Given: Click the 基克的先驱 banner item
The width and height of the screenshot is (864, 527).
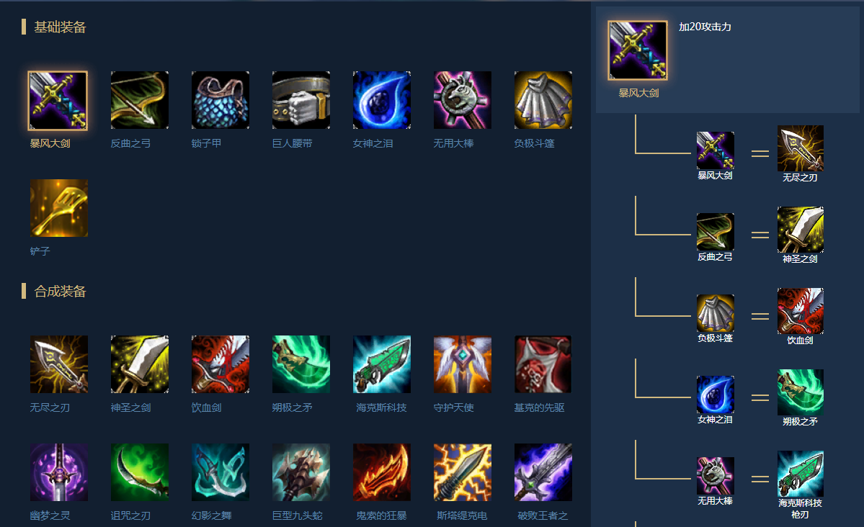Looking at the screenshot, I should [x=543, y=364].
